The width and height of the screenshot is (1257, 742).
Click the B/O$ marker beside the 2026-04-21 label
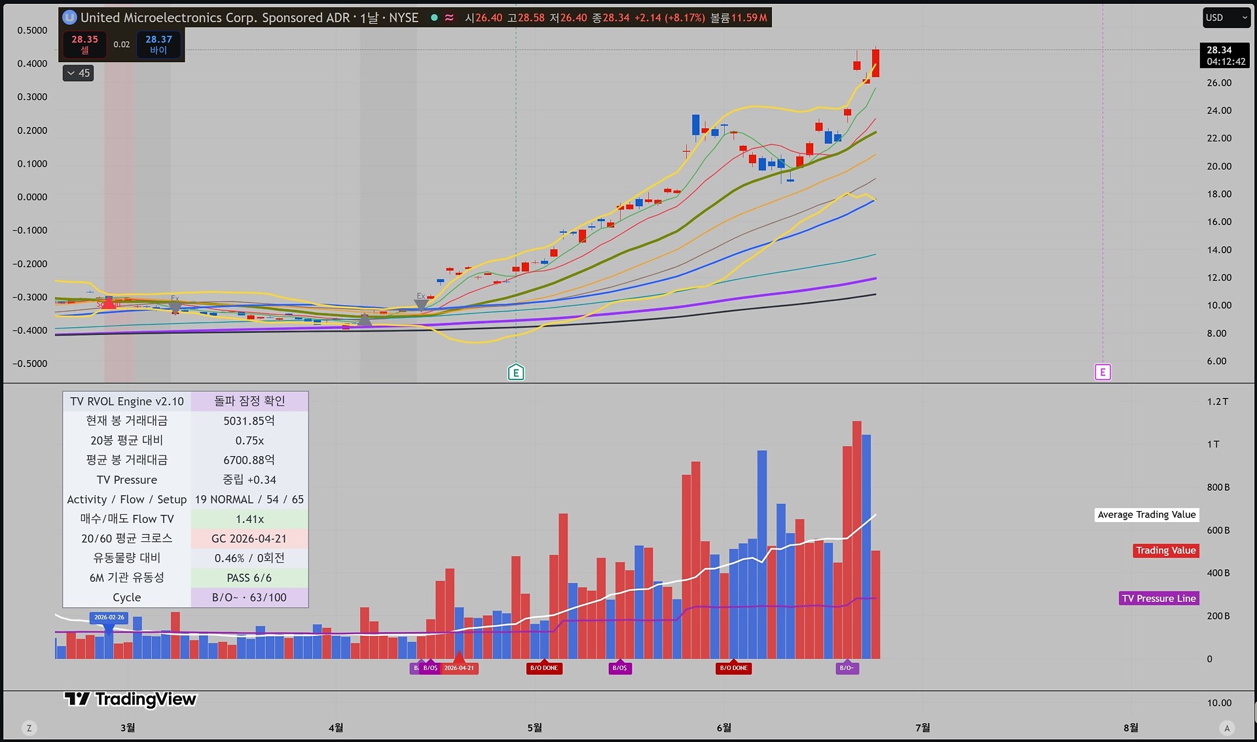[x=430, y=668]
